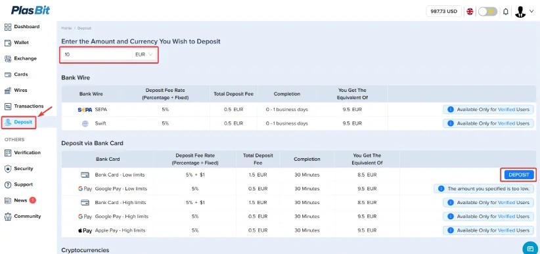Click the Deposit hand icon
This screenshot has width=540, height=254.
(x=8, y=122)
